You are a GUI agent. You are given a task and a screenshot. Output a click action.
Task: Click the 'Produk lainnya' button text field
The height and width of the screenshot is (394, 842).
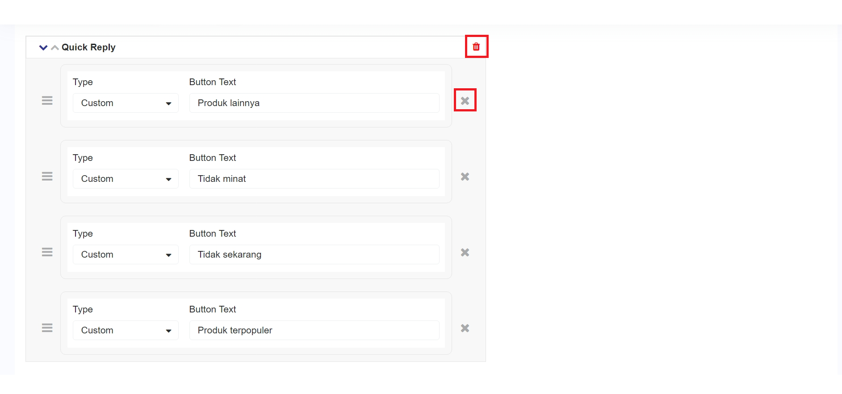coord(314,103)
